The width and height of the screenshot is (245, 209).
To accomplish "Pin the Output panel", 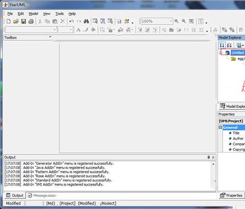I will point(209,158).
